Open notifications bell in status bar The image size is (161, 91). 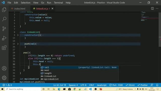[x=157, y=85]
